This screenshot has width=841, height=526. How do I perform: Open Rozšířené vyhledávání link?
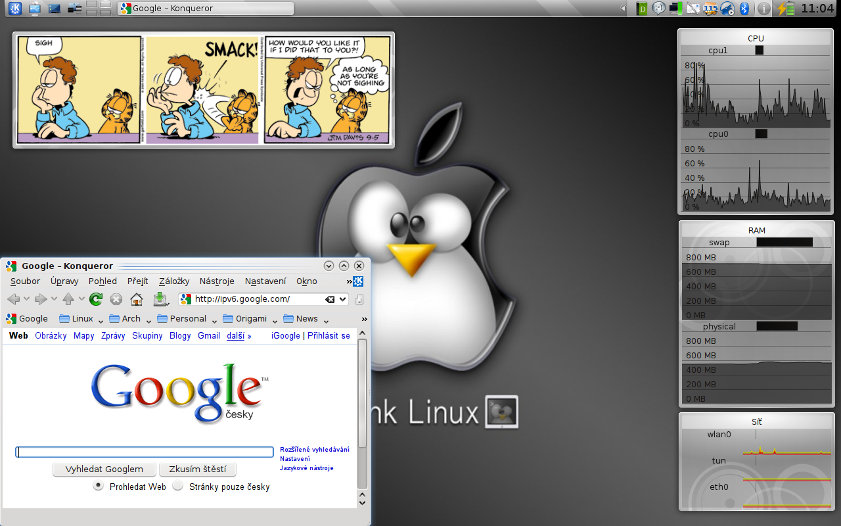tap(315, 450)
